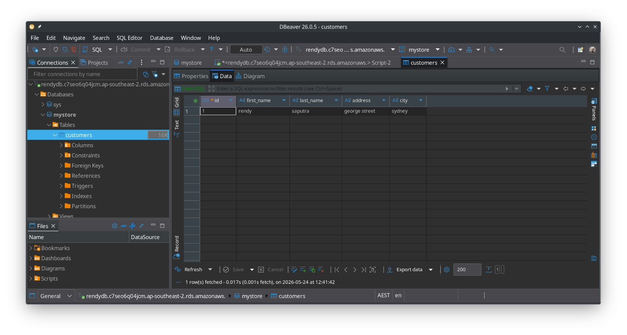Click the delete row icon
627x335 pixels.
[x=321, y=270]
